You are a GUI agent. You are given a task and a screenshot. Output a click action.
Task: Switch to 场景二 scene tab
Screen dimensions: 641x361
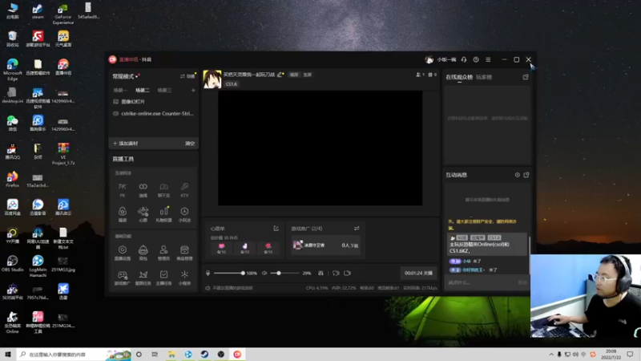coord(143,90)
